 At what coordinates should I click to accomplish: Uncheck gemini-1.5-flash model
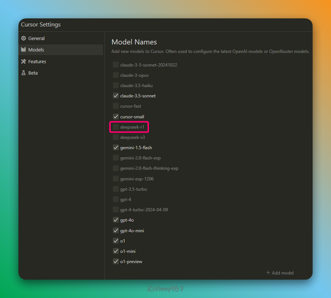tap(116, 148)
